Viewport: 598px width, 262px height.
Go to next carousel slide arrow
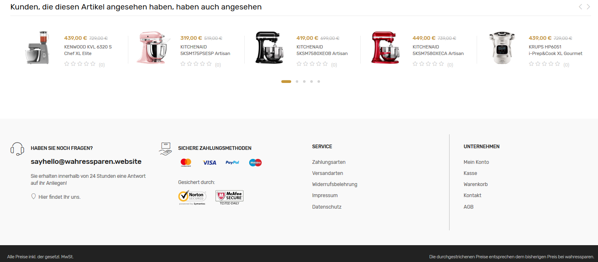click(589, 7)
